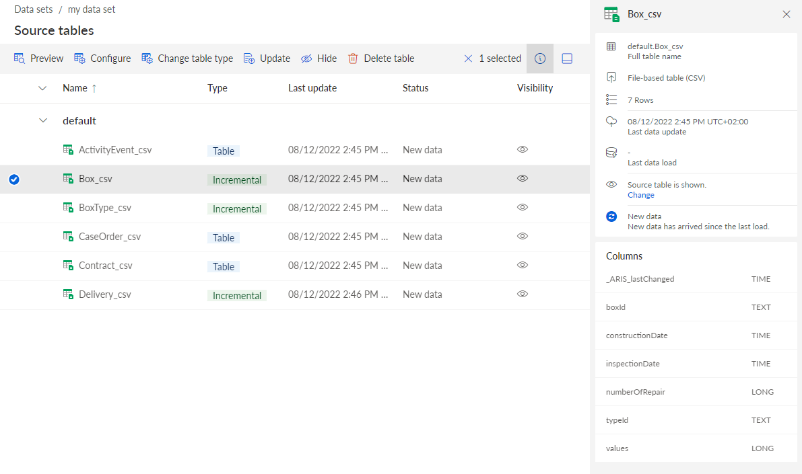Open the bottom panel layout icon
The width and height of the screenshot is (802, 474).
(x=567, y=58)
